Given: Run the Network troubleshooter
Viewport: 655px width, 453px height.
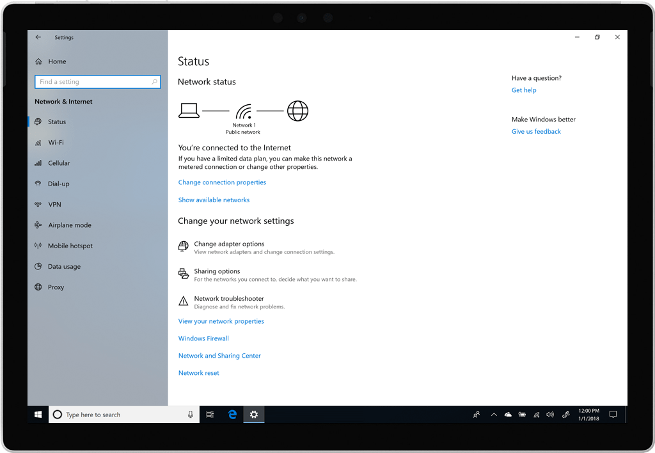Looking at the screenshot, I should [x=229, y=299].
